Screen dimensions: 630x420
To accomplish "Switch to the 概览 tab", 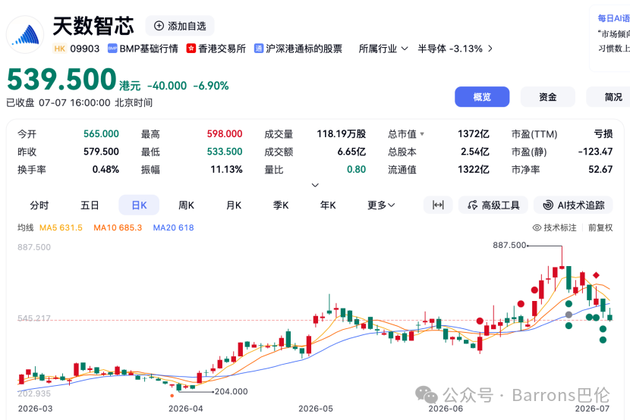I will pyautogui.click(x=482, y=97).
